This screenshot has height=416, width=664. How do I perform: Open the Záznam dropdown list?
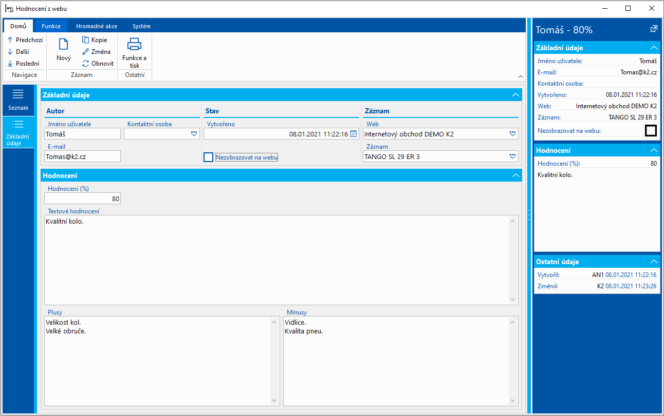512,156
